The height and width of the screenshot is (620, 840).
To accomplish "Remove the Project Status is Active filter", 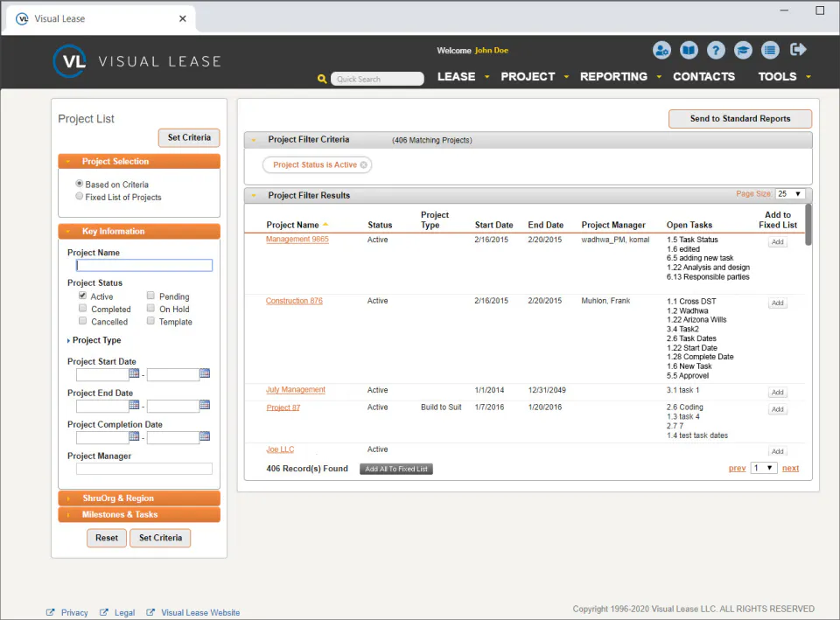I will [x=364, y=165].
